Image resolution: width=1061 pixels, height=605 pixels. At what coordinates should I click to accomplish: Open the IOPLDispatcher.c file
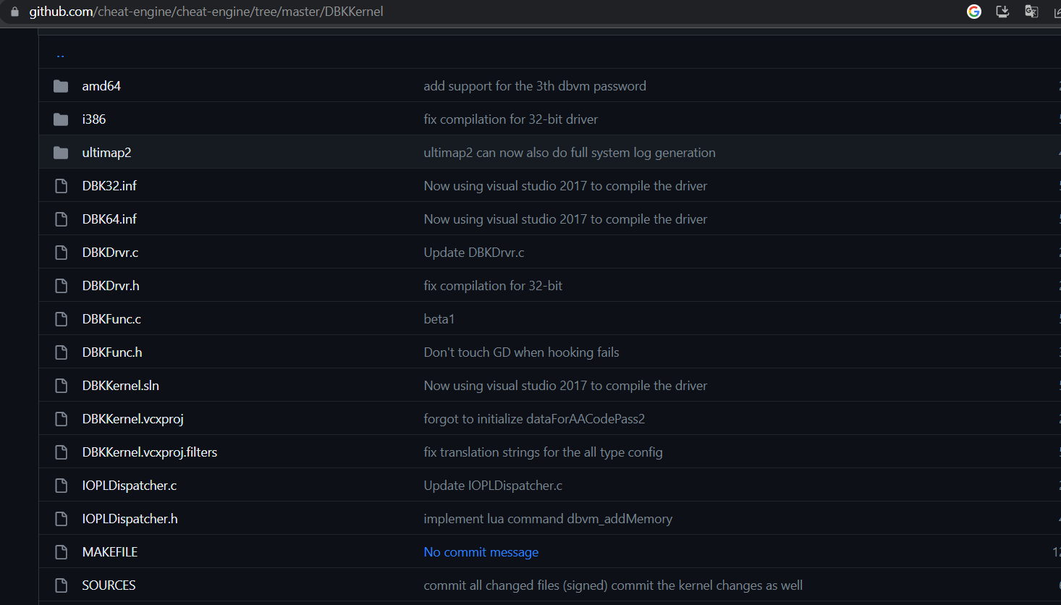(x=130, y=486)
